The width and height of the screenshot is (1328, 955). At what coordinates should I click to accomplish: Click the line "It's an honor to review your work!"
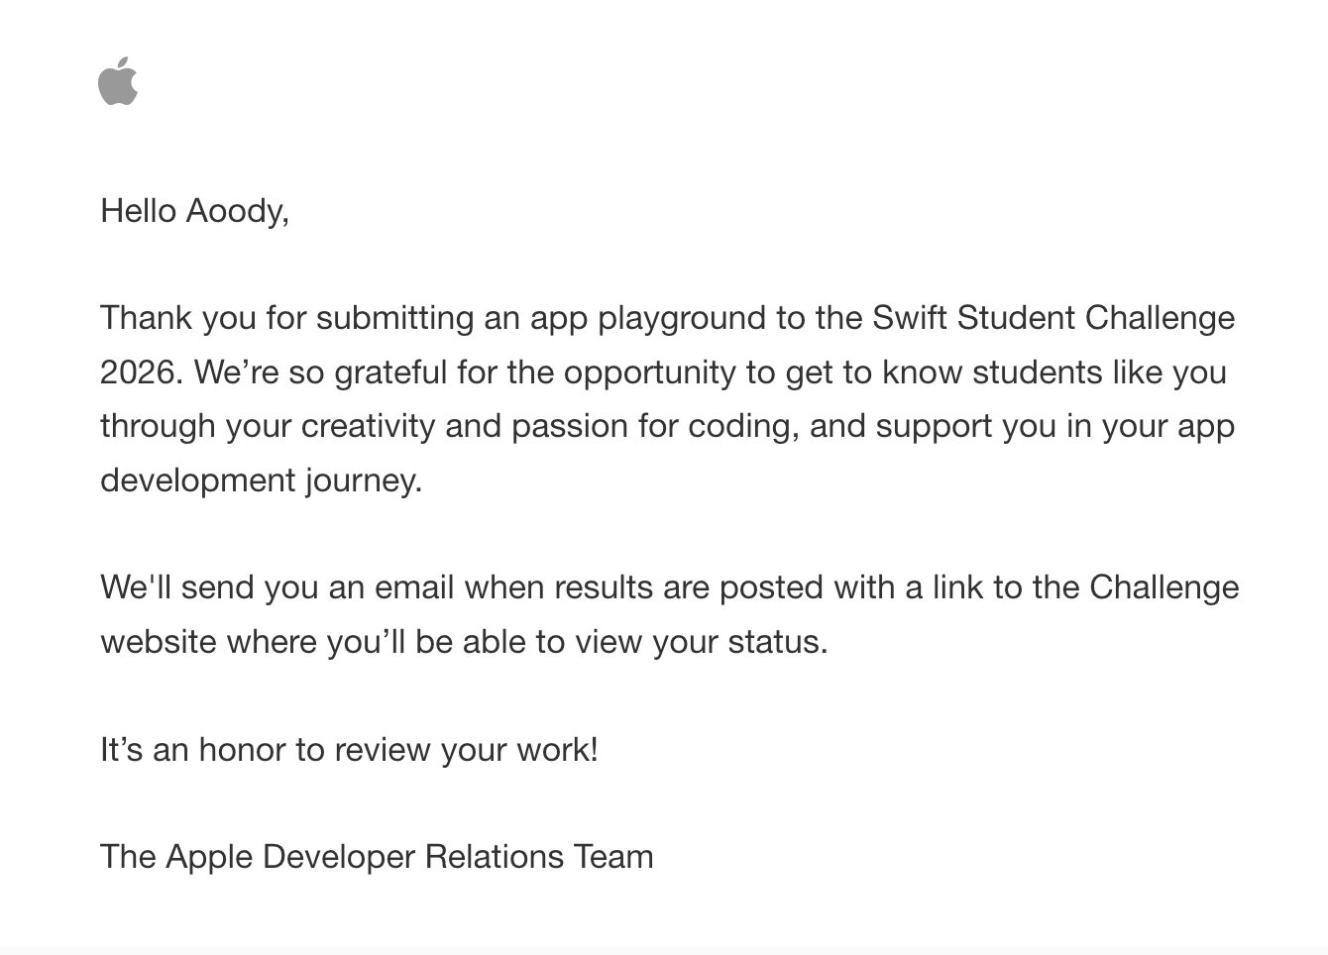pyautogui.click(x=349, y=750)
